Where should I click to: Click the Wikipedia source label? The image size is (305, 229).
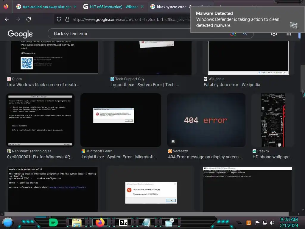[214, 79]
